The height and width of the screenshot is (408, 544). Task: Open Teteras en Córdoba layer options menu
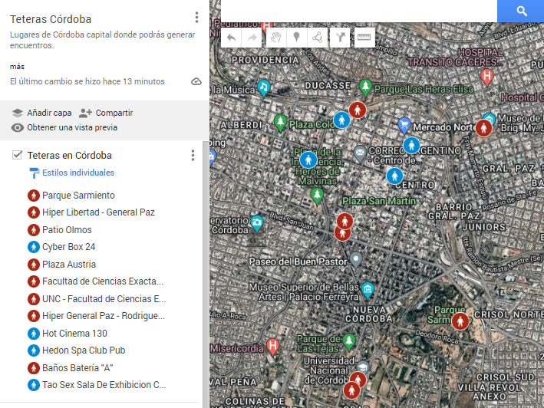tap(193, 155)
